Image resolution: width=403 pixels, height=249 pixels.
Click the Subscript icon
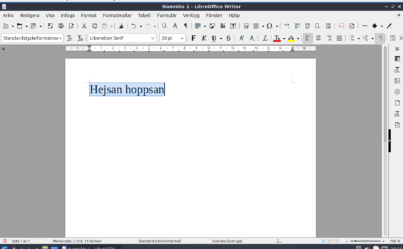click(252, 38)
